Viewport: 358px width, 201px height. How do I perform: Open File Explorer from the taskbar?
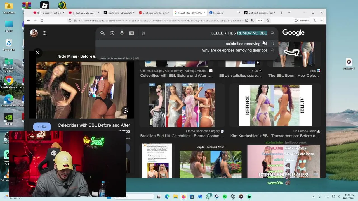click(x=175, y=197)
